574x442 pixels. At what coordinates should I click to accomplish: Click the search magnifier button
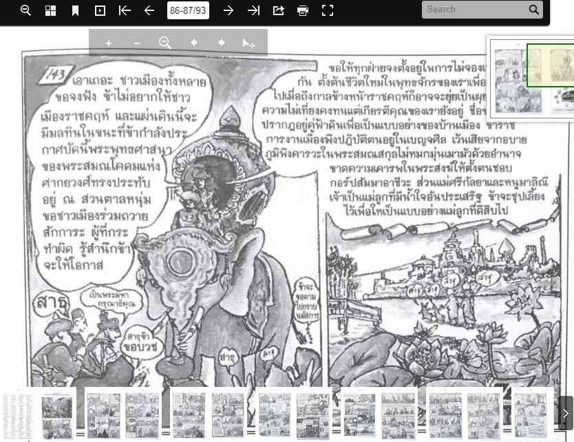click(x=534, y=10)
